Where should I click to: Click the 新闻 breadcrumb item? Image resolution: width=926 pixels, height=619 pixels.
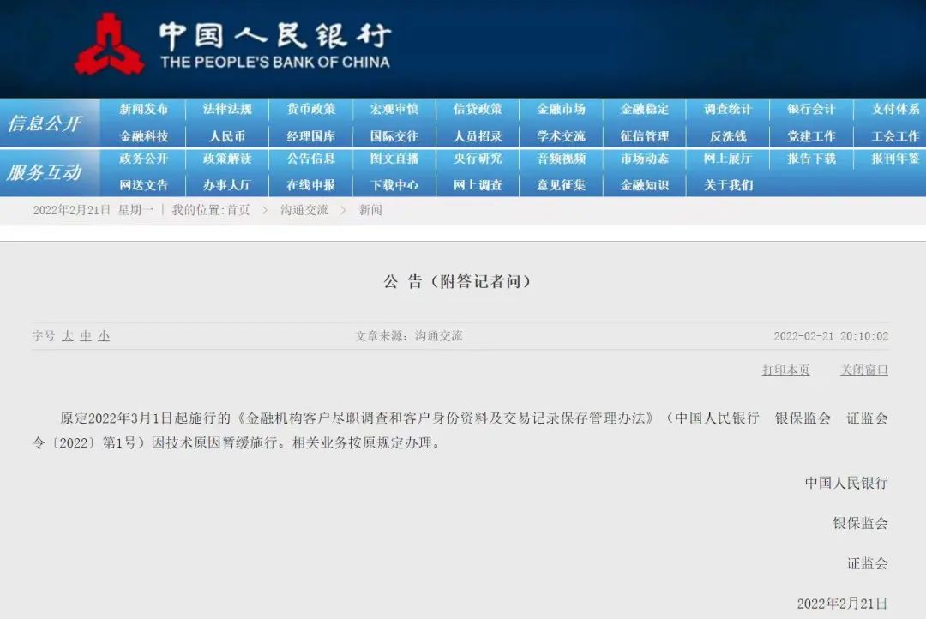click(370, 210)
